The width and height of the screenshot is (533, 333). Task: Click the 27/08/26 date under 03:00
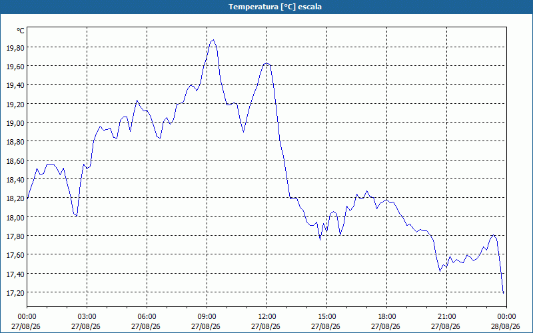[86, 326]
